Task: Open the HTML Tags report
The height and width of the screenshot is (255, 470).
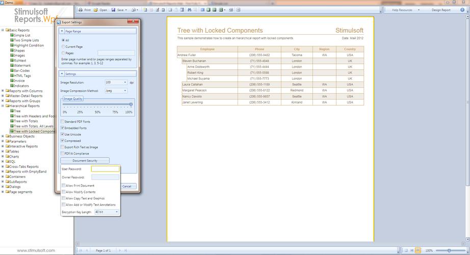Action: (22, 75)
